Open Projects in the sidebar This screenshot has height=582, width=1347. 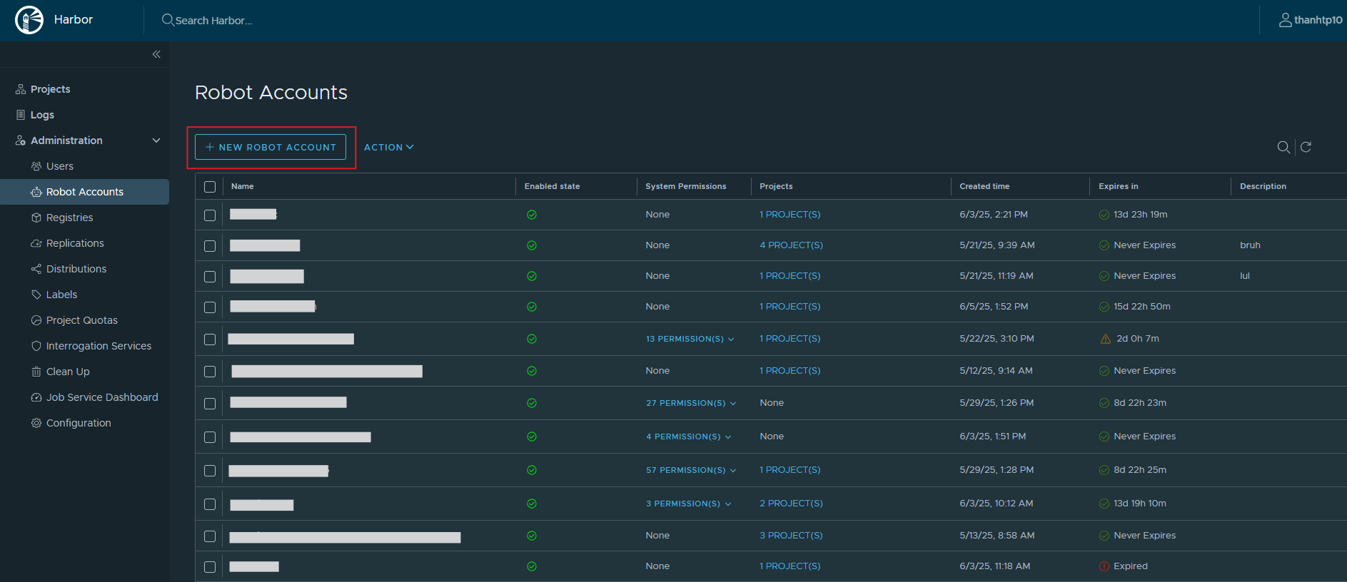50,89
